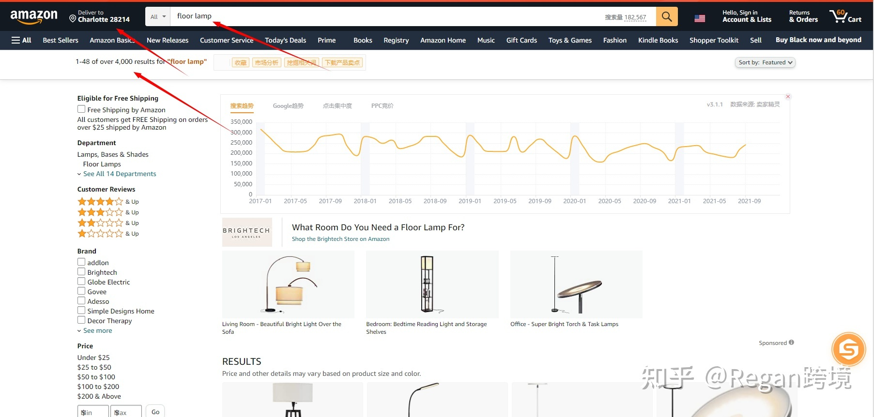Expand See All 14 Departments
The width and height of the screenshot is (874, 417).
point(119,174)
